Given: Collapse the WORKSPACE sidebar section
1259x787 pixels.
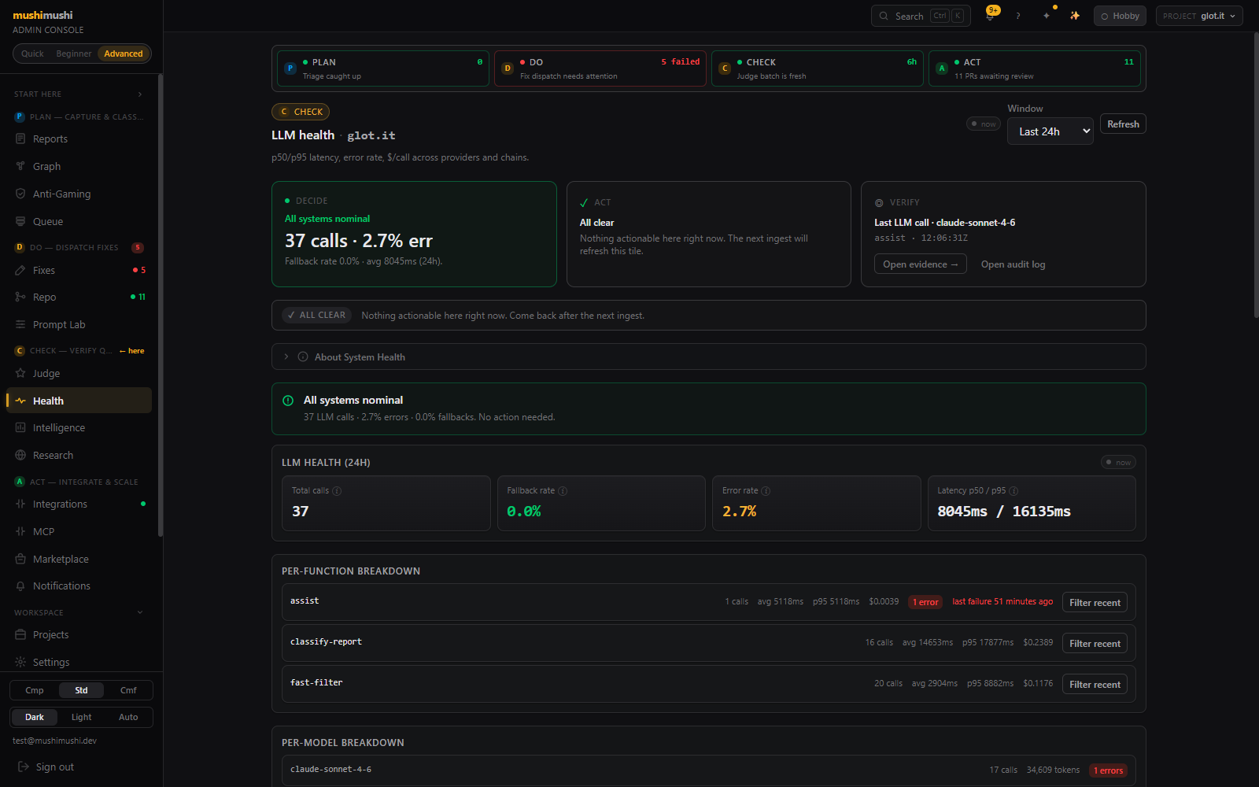Looking at the screenshot, I should pos(79,612).
